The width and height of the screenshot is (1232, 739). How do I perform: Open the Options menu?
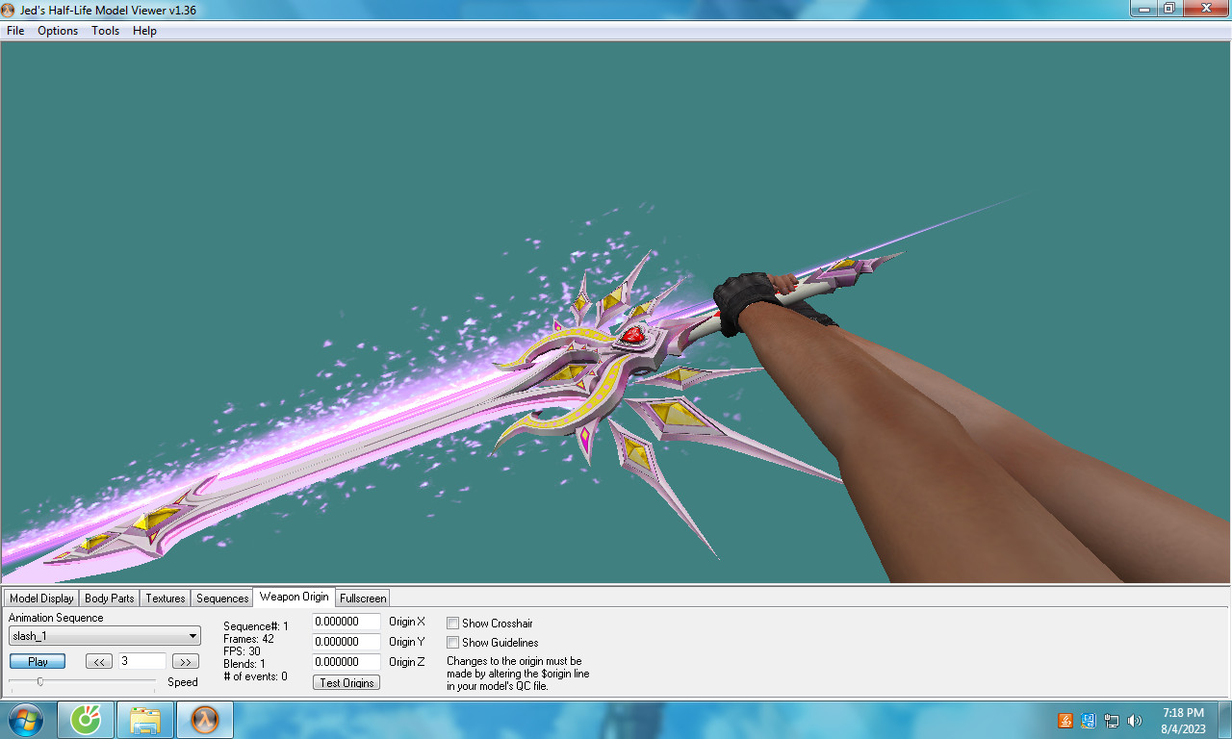coord(57,31)
